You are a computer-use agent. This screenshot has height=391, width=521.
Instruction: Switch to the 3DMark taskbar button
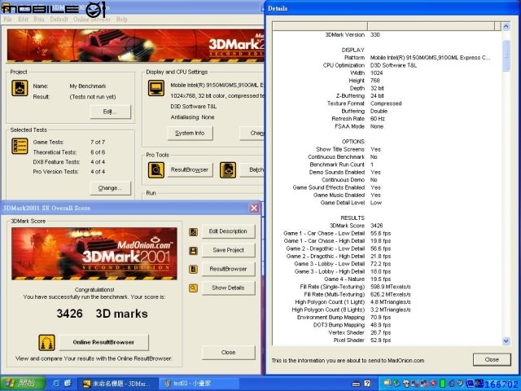[117, 384]
